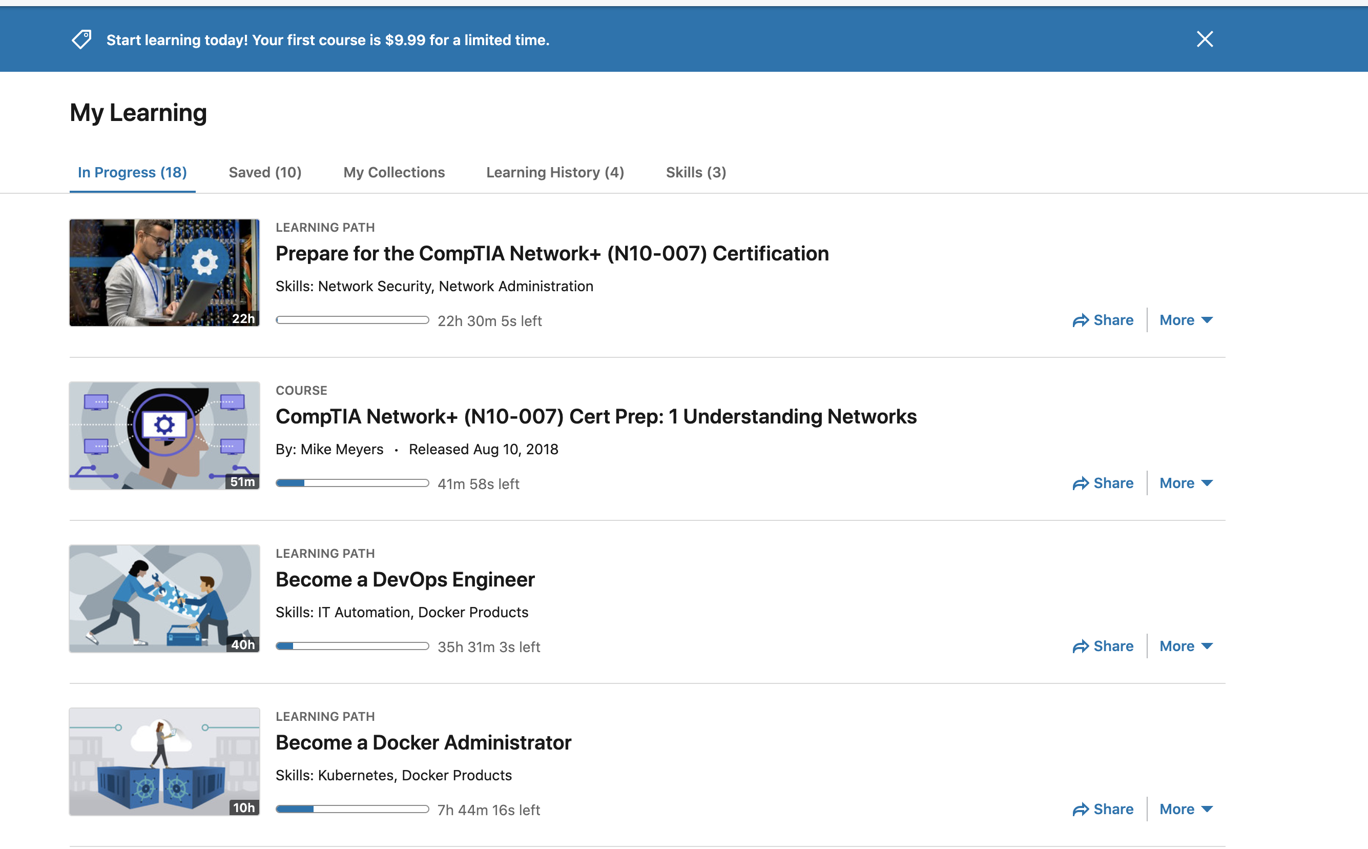Open Prepare for the CompTIA Network+ Certification title

pos(552,254)
